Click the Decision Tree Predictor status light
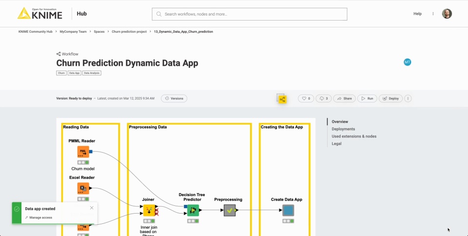 point(193,221)
